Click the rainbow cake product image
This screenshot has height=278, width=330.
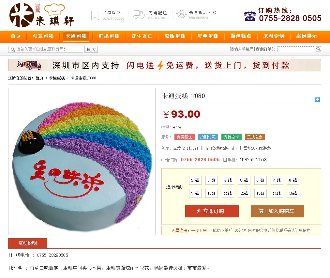tap(82, 161)
